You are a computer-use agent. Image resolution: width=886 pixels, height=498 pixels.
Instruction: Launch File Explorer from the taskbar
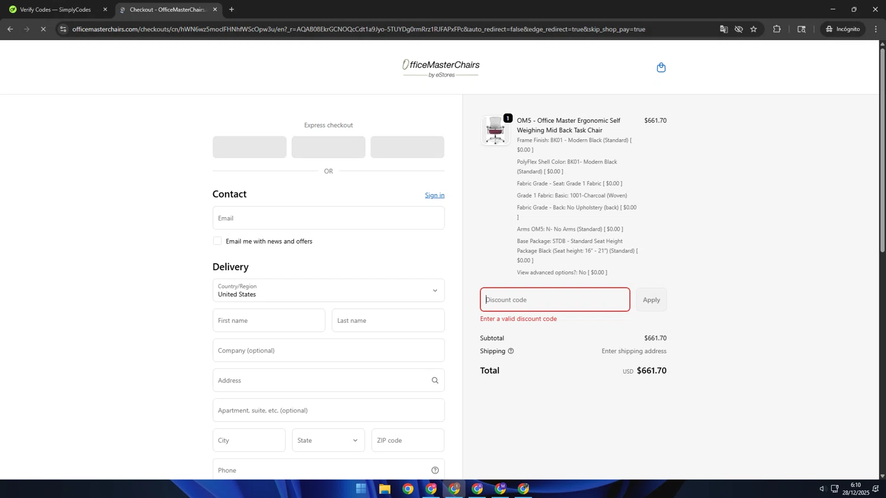385,489
